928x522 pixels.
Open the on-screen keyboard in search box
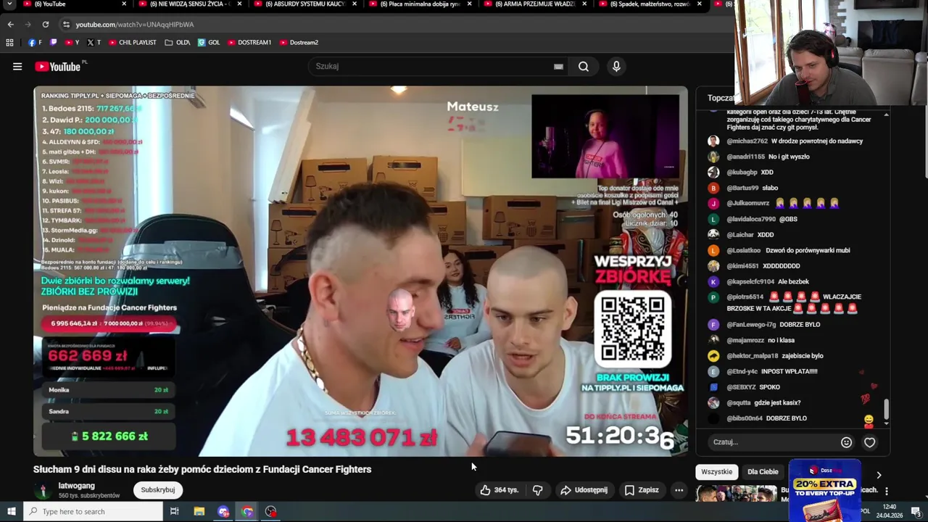click(x=558, y=67)
